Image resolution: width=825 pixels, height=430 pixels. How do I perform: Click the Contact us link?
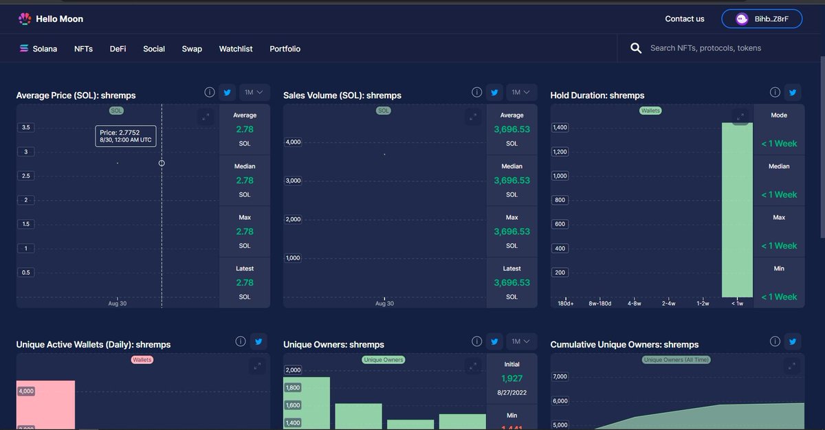pos(685,19)
